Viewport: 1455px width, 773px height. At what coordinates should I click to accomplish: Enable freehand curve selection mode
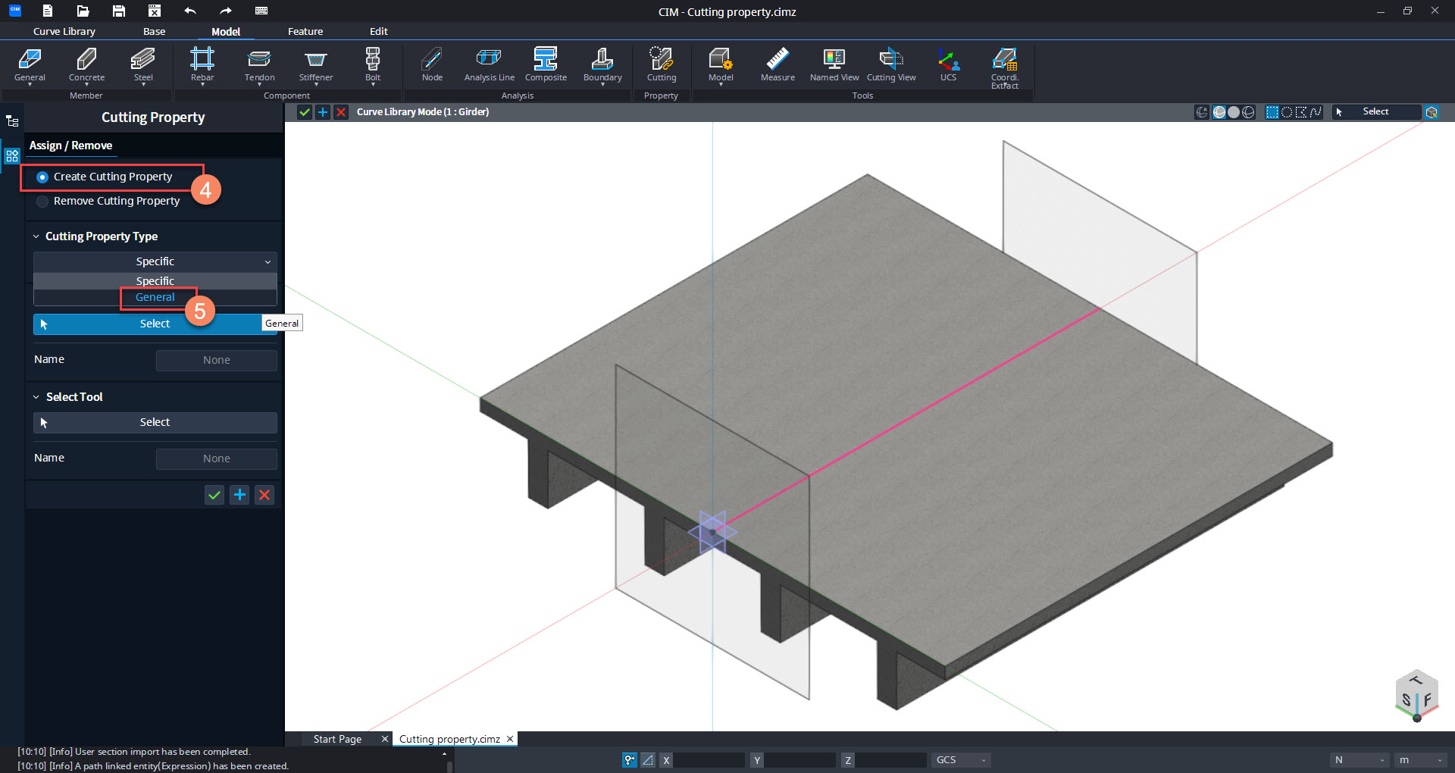point(1316,112)
